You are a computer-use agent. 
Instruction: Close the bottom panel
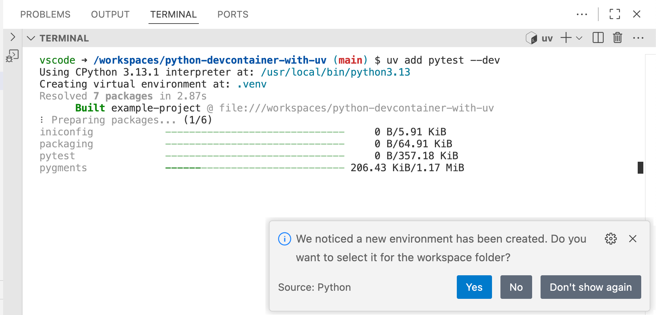pos(637,14)
